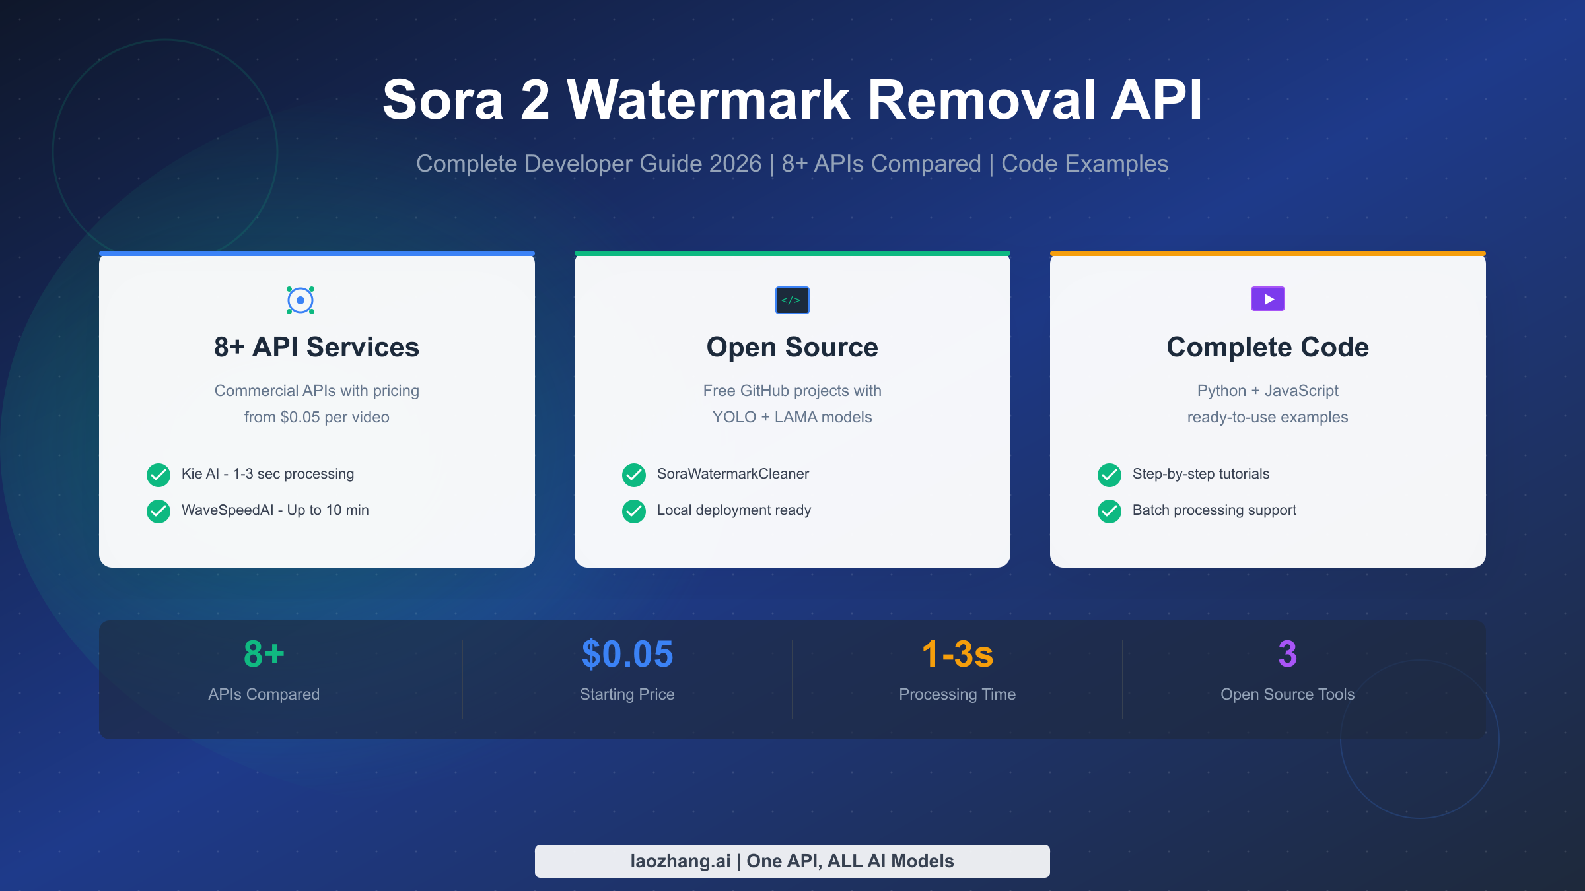Image resolution: width=1585 pixels, height=891 pixels.
Task: Click the check icon next to "SoraWatermarkCleaner"
Action: click(x=633, y=474)
